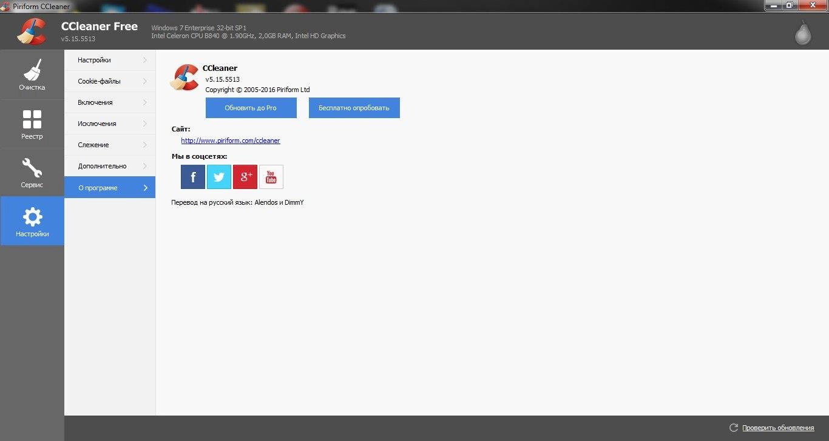
Task: Click the Бесплатно опробовать button
Action: 354,108
